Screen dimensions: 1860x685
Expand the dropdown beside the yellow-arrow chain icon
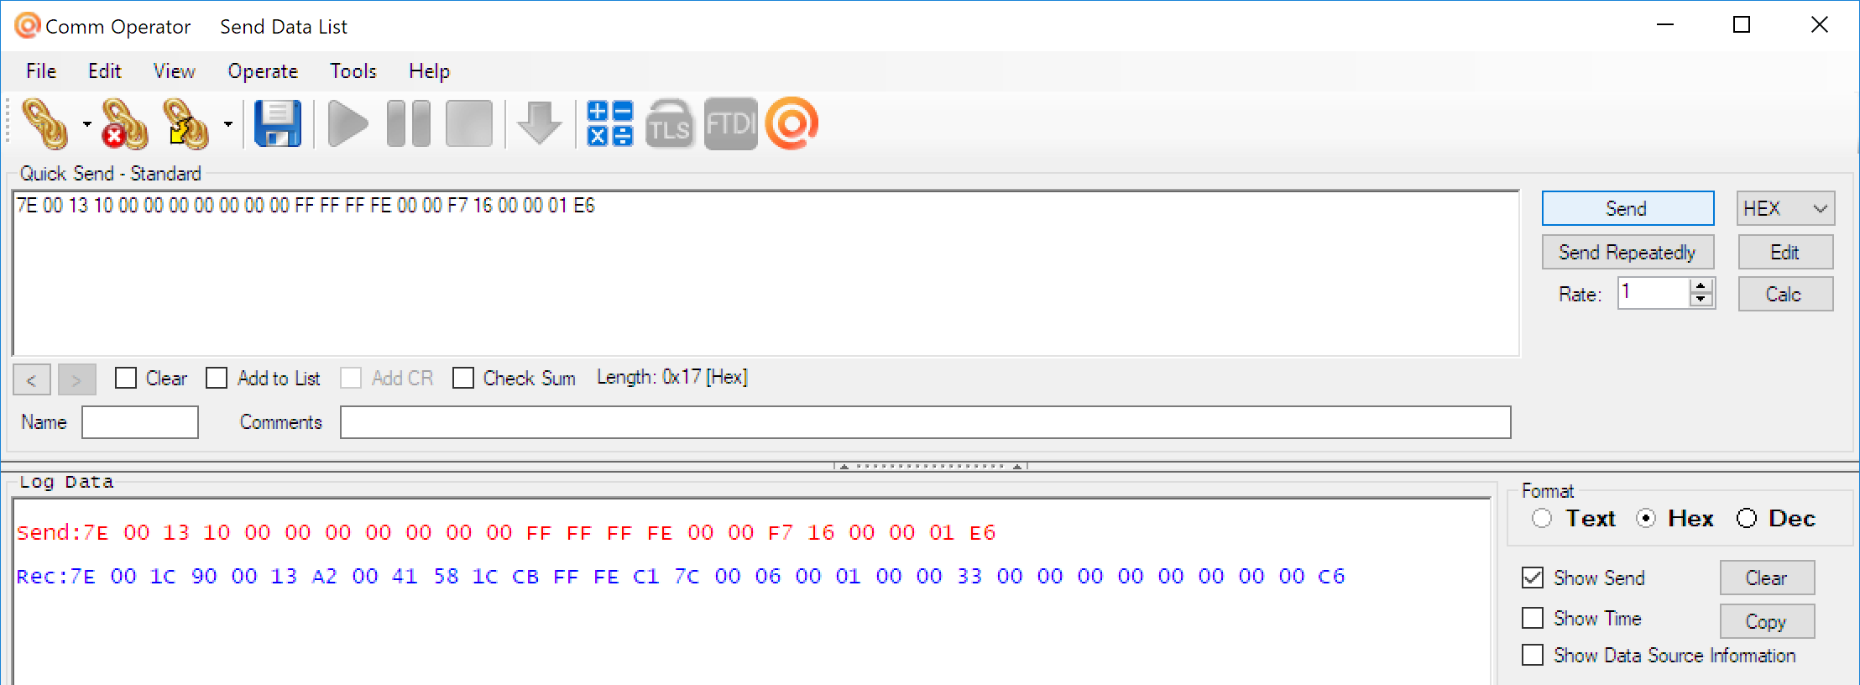tap(227, 124)
